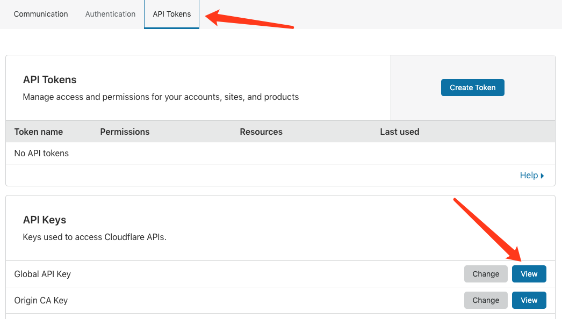562x319 pixels.
Task: Open the Authentication tab
Action: point(110,14)
